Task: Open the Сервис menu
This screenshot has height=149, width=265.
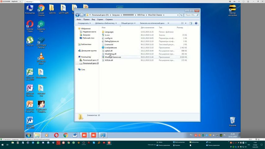Action: click(x=100, y=20)
